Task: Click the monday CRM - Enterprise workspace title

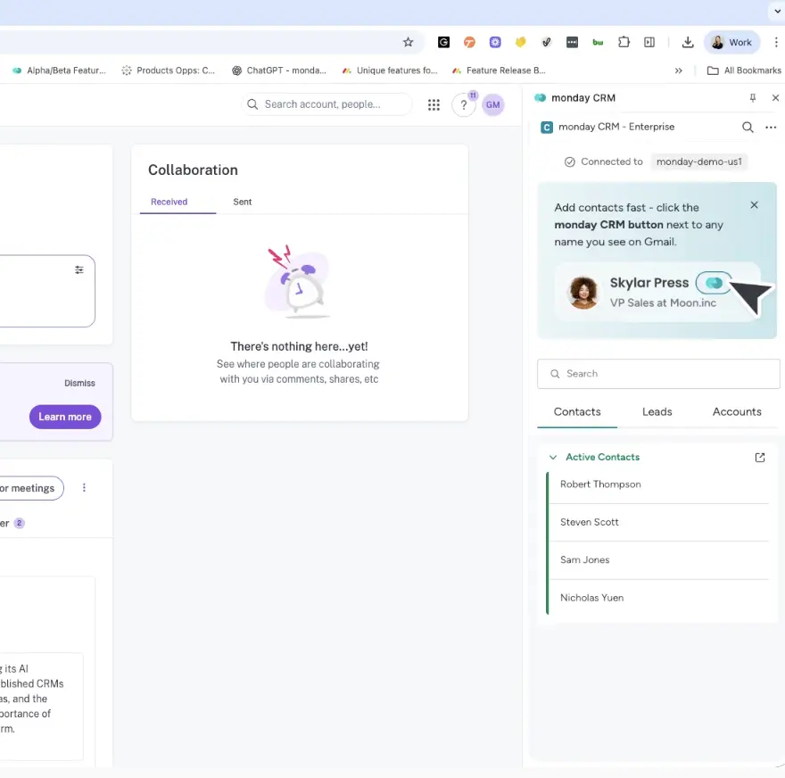Action: coord(616,127)
